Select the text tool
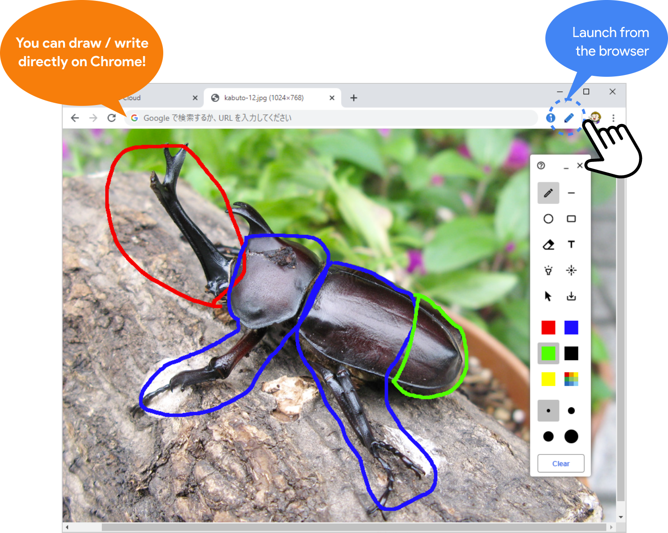Image resolution: width=668 pixels, height=533 pixels. click(x=571, y=244)
